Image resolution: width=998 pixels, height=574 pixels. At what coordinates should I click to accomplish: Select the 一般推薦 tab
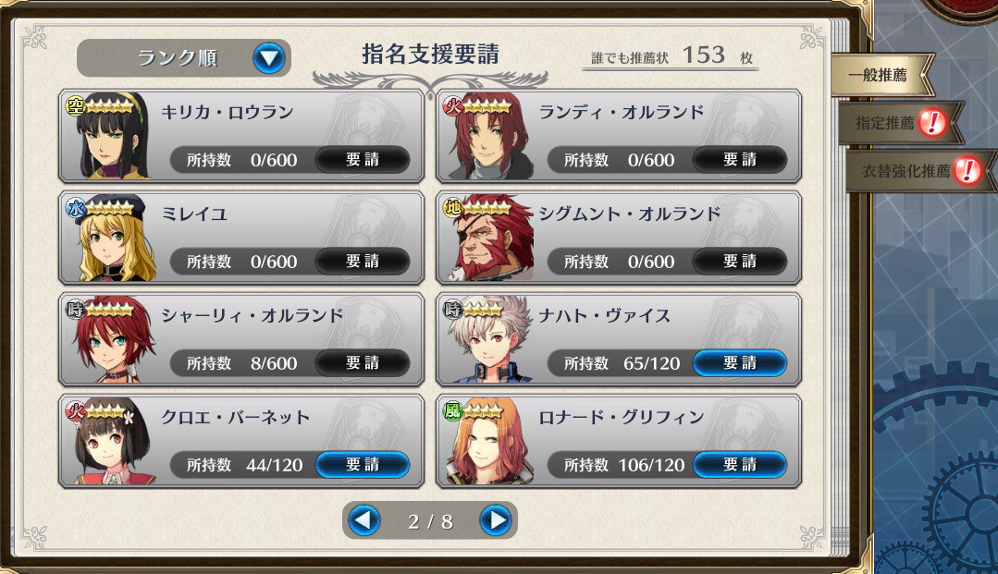(x=881, y=75)
